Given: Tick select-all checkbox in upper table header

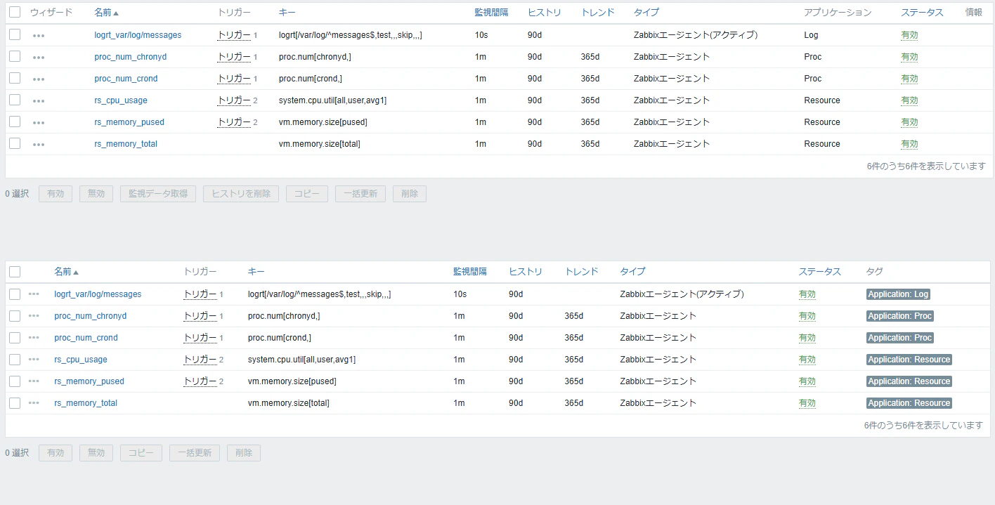Looking at the screenshot, I should [x=15, y=13].
